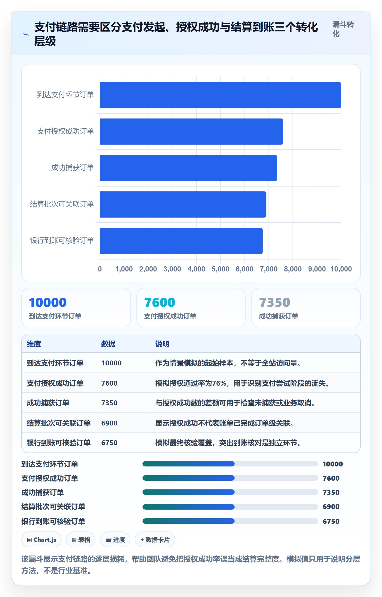Select the 银行到账可核验订单 table row label

59,443
